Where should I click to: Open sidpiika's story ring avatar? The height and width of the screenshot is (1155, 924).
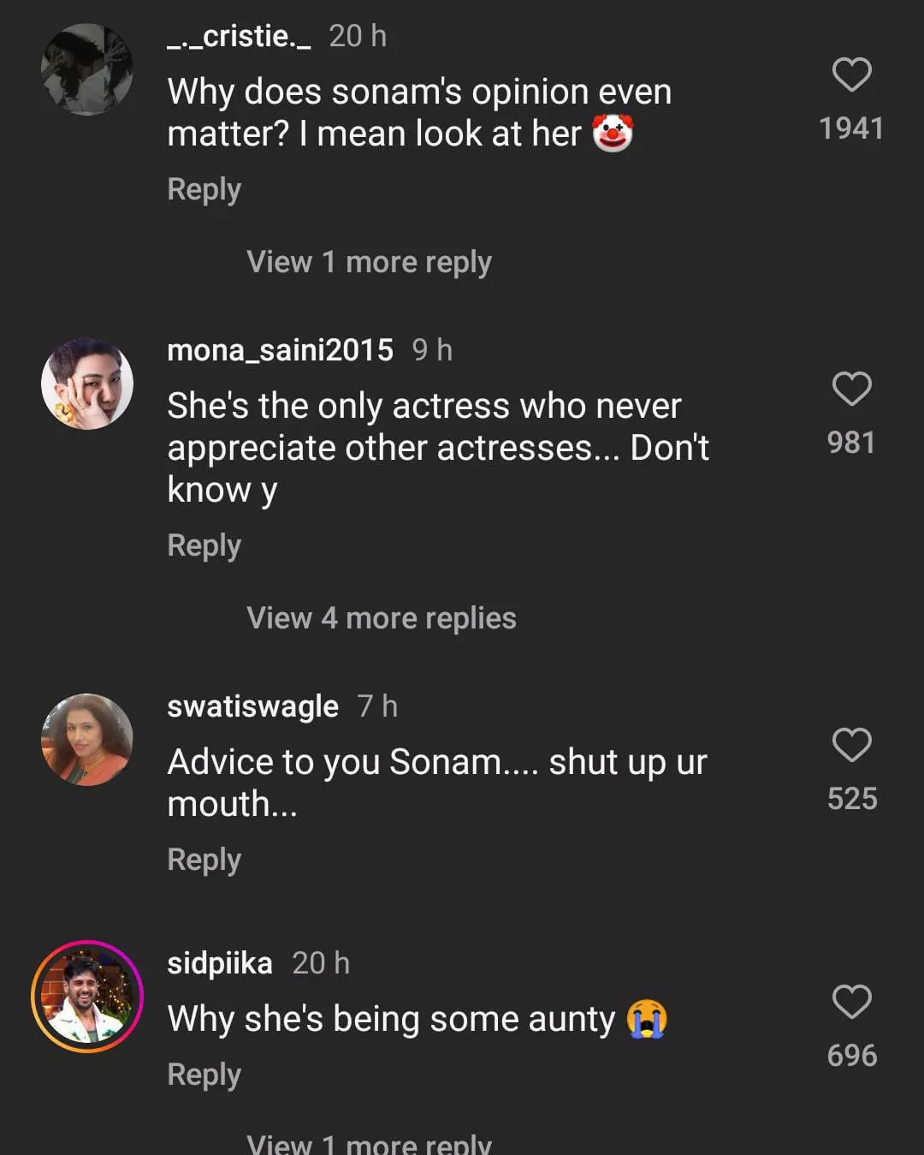(x=87, y=997)
